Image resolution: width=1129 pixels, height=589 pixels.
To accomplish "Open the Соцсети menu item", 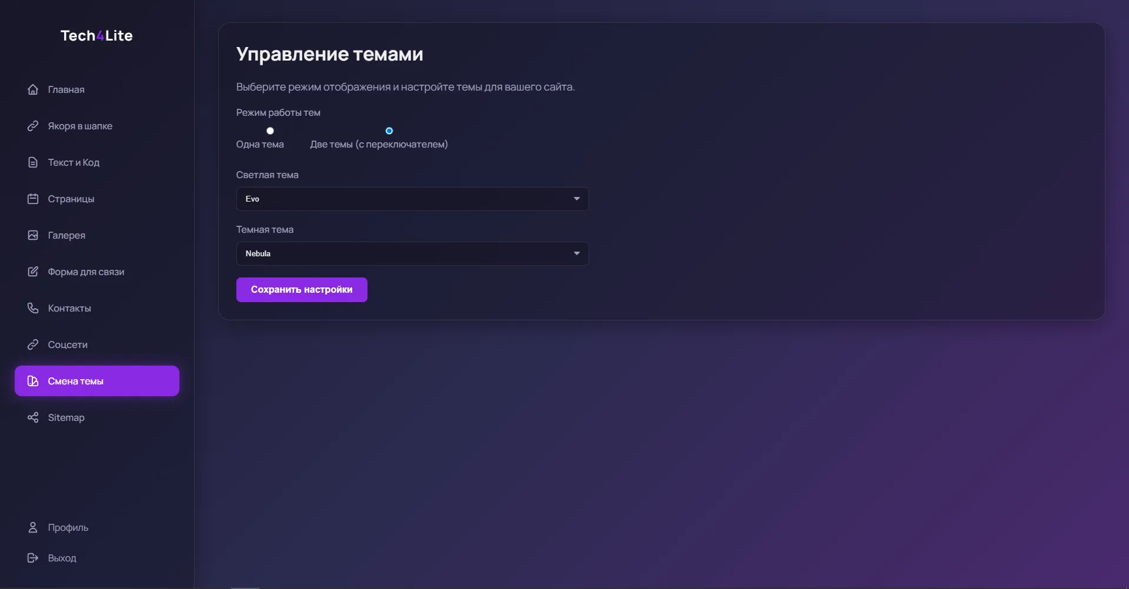I will [68, 344].
